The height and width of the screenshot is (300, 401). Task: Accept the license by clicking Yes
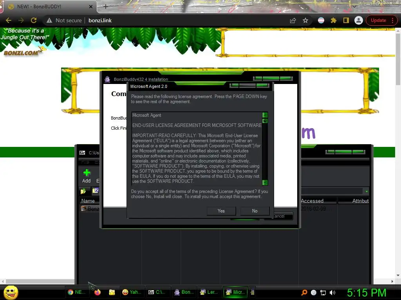[221, 211]
